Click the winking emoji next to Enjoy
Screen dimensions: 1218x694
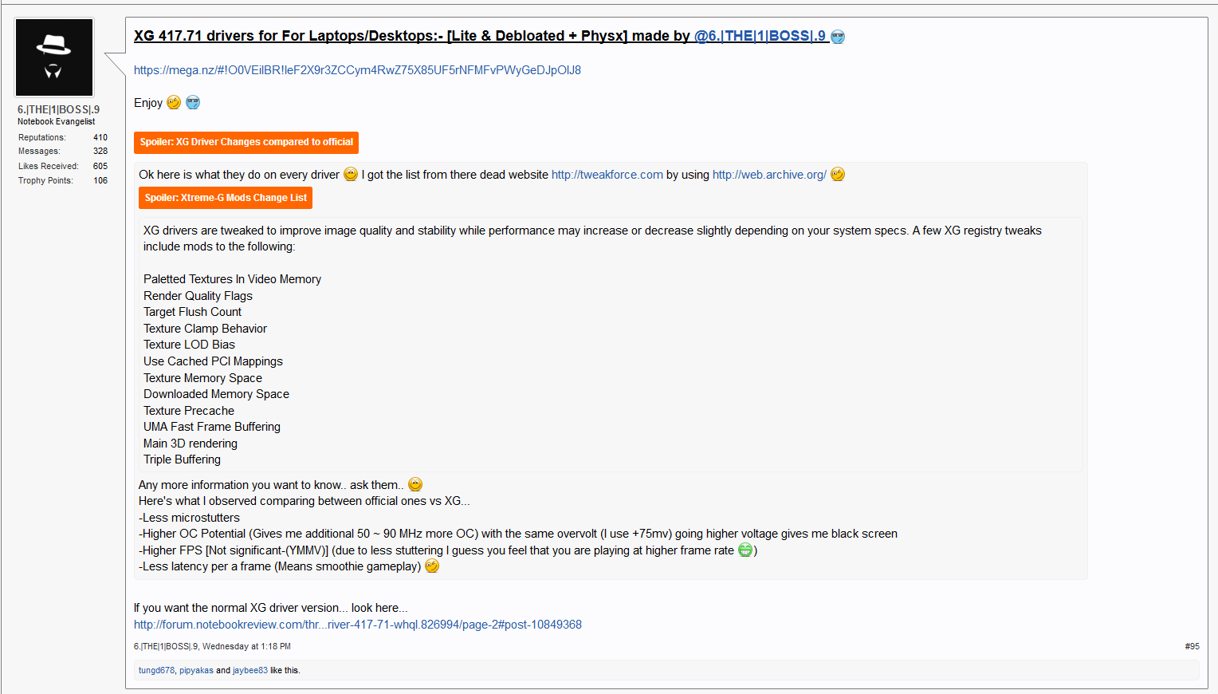tap(174, 103)
